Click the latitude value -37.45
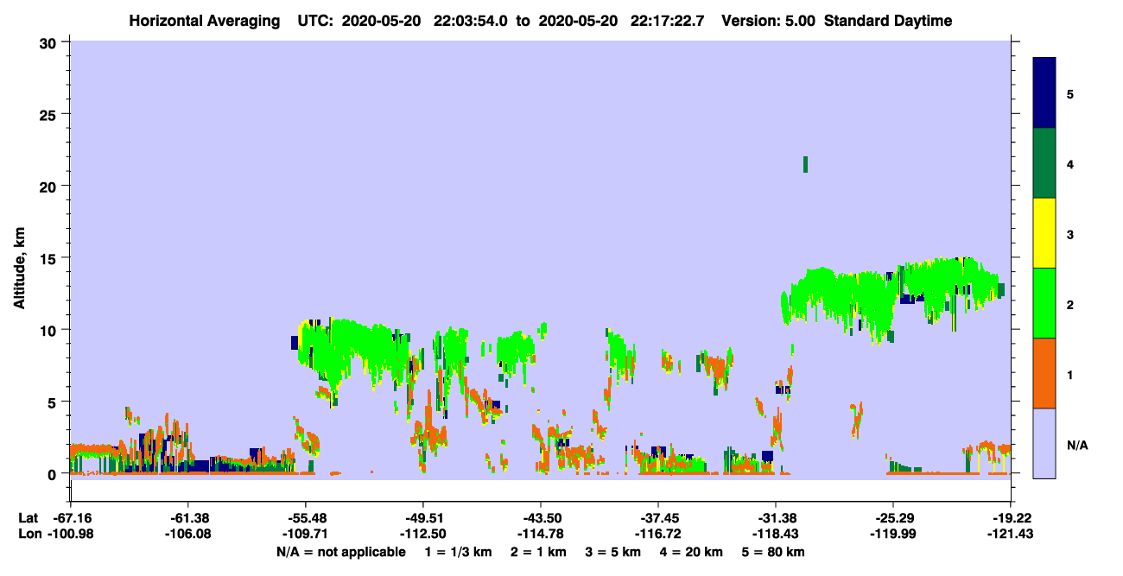Viewport: 1123px width, 576px height. click(658, 518)
